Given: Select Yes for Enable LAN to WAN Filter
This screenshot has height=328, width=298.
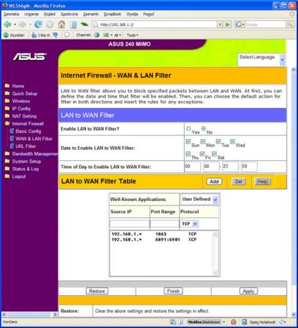Looking at the screenshot, I should [189, 129].
